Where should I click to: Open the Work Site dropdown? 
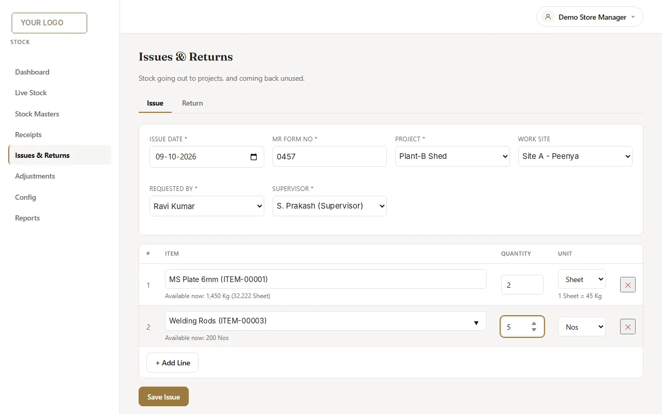click(x=575, y=156)
